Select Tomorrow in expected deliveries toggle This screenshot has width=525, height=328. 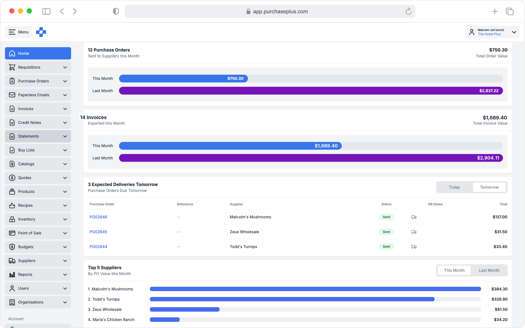[x=489, y=187]
